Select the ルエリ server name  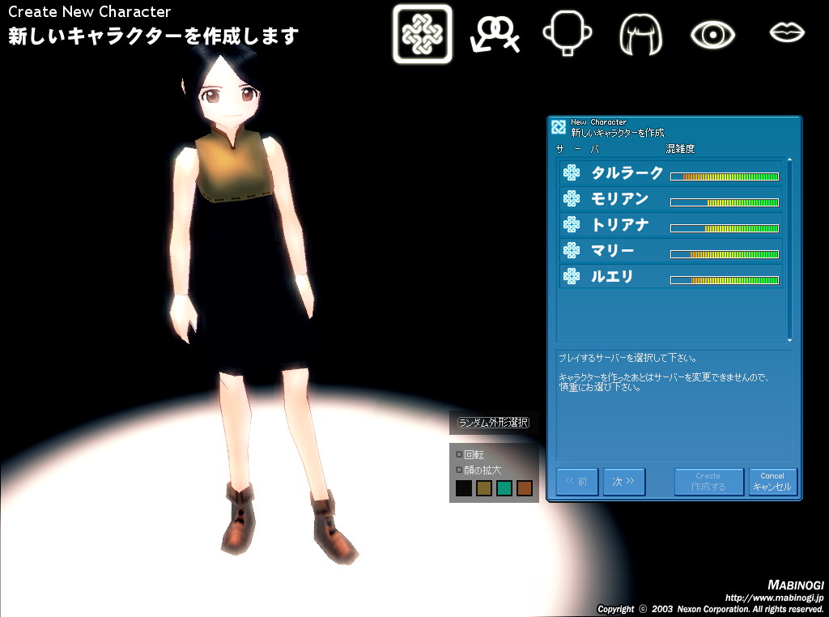pos(612,276)
